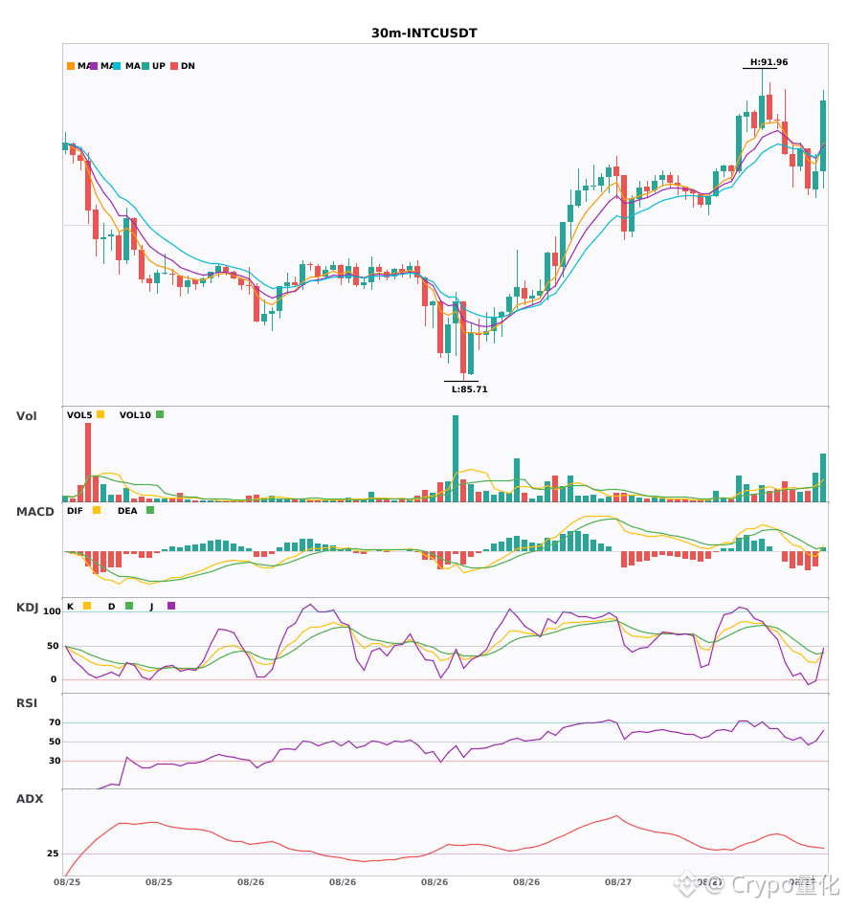Click the RSI axis value 30

pyautogui.click(x=55, y=761)
